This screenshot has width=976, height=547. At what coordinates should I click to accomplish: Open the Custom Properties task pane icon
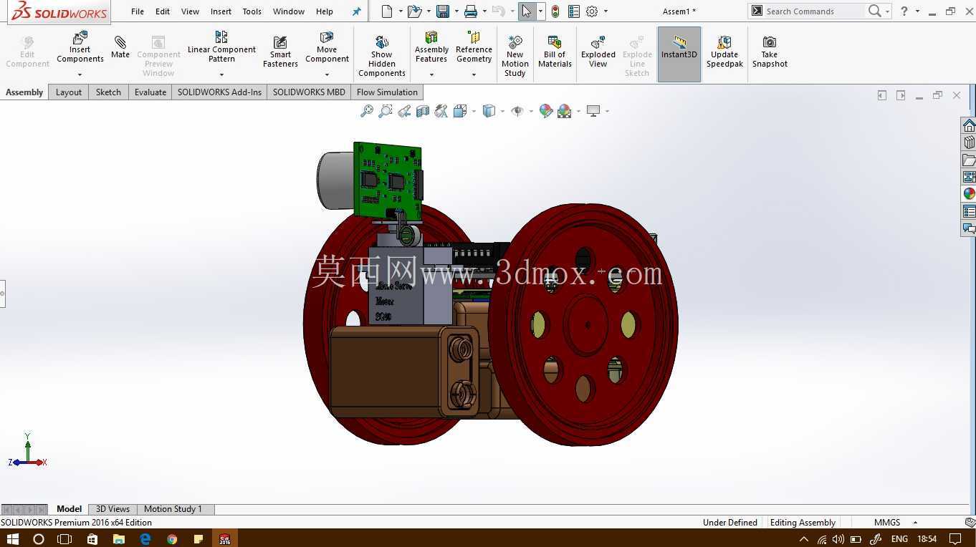point(969,211)
